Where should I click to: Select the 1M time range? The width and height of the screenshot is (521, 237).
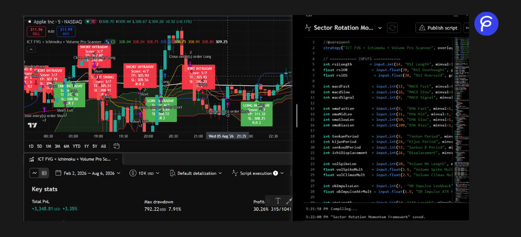click(x=48, y=146)
